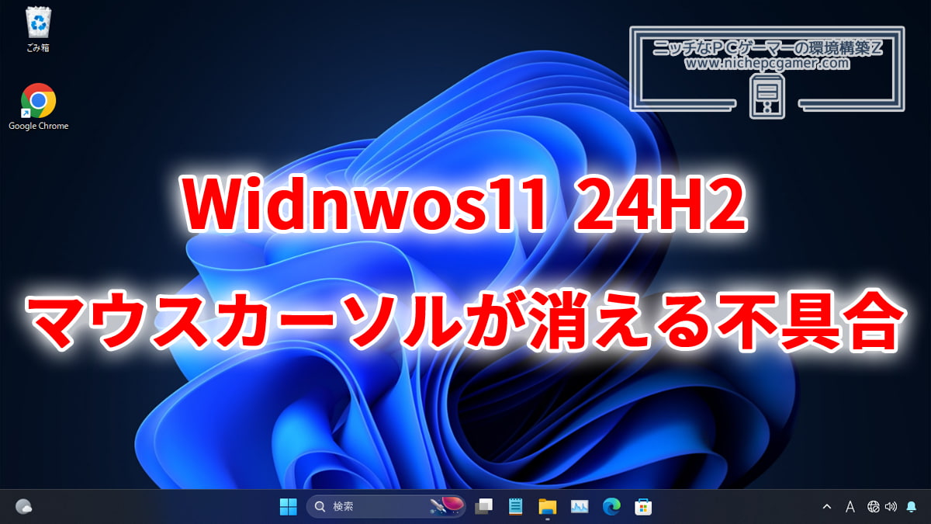Select the Google Chrome desktop shortcut
This screenshot has height=524, width=931.
(38, 107)
